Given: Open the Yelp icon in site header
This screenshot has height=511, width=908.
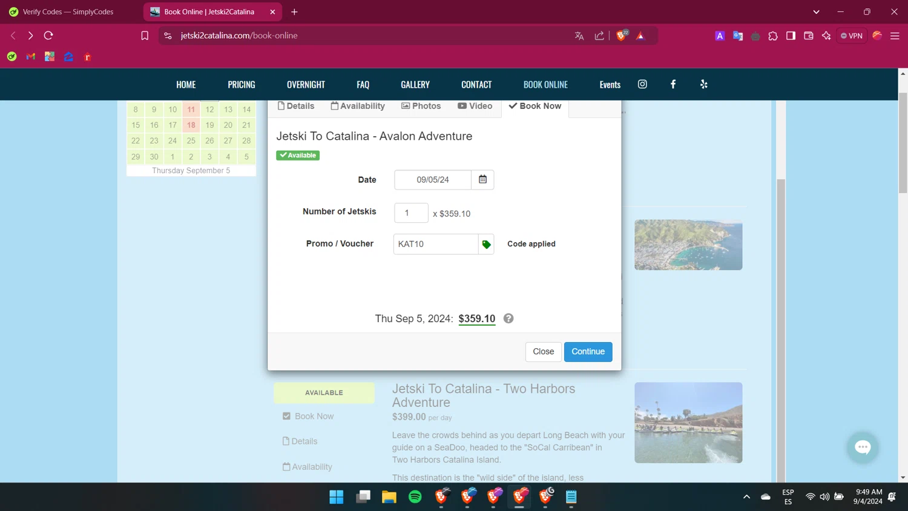Looking at the screenshot, I should tap(703, 84).
